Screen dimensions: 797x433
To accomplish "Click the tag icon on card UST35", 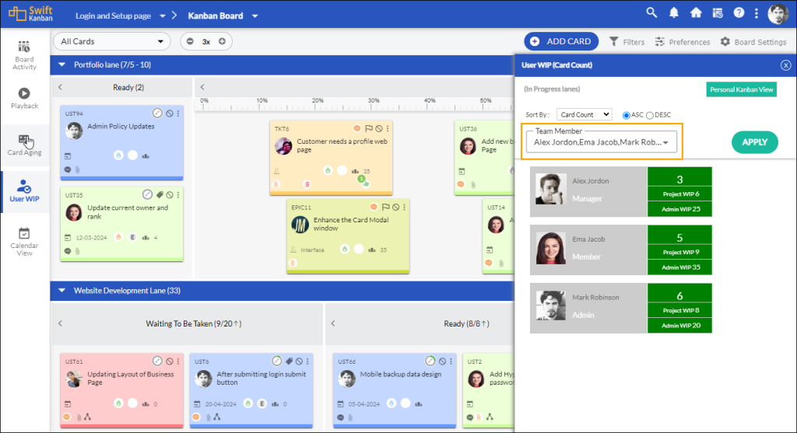I will click(160, 194).
